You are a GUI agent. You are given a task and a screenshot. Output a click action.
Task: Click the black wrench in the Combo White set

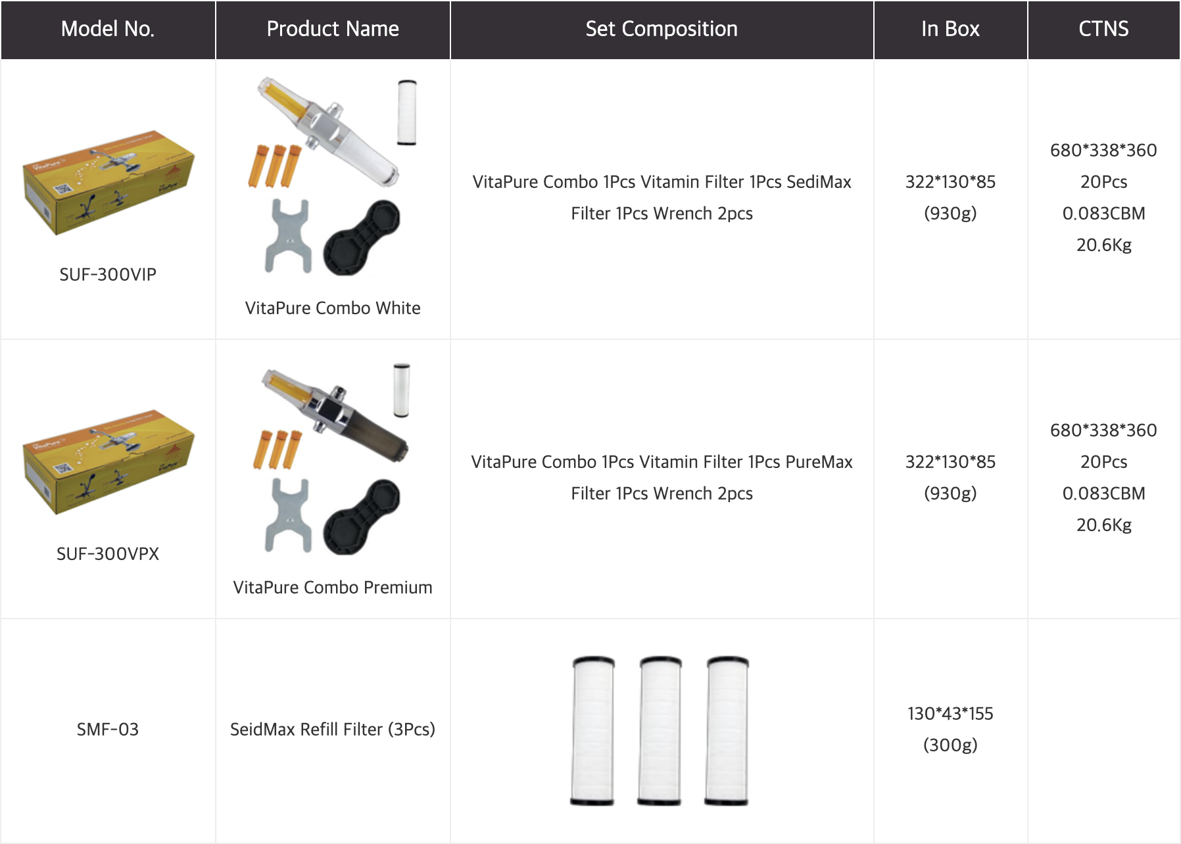tap(362, 238)
